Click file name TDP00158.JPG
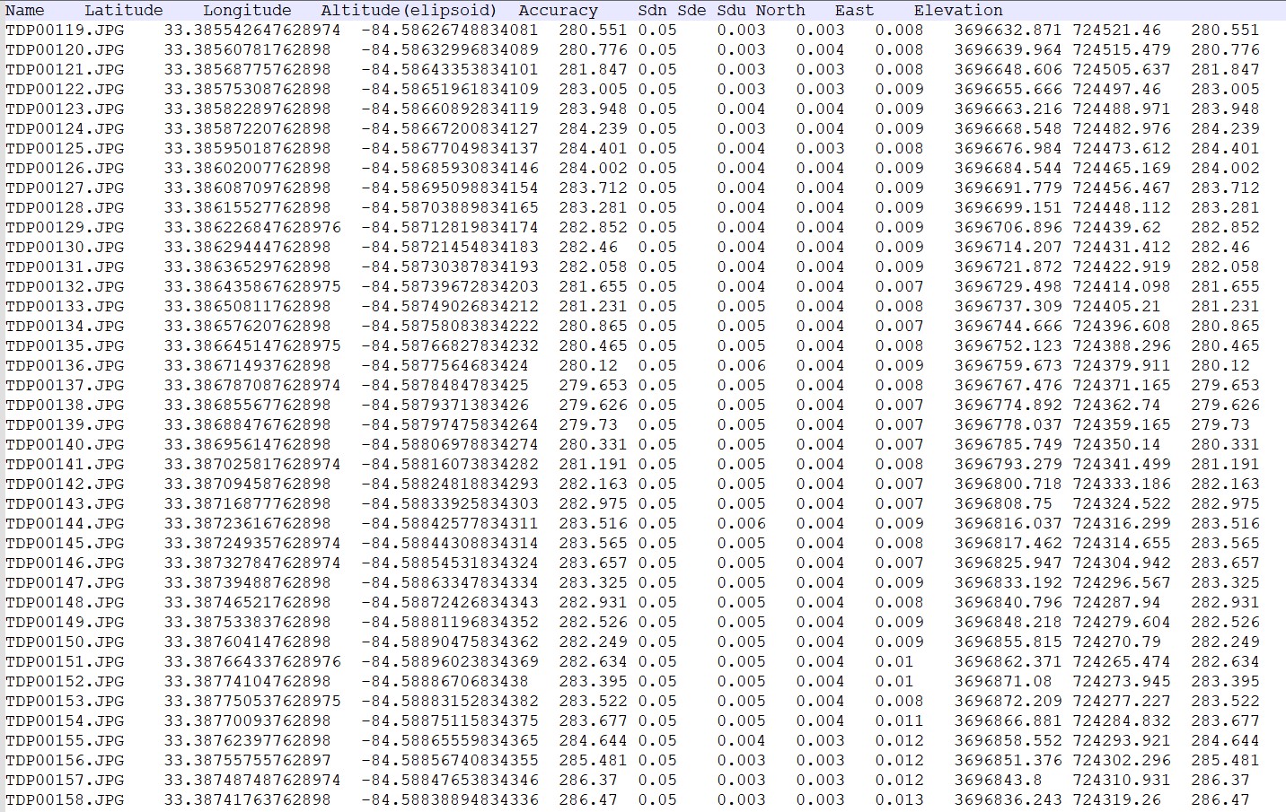The width and height of the screenshot is (1286, 812). [65, 799]
